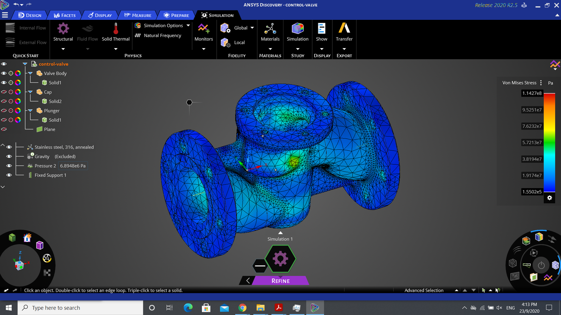Edit the Pressure 2 value field

pyautogui.click(x=73, y=166)
